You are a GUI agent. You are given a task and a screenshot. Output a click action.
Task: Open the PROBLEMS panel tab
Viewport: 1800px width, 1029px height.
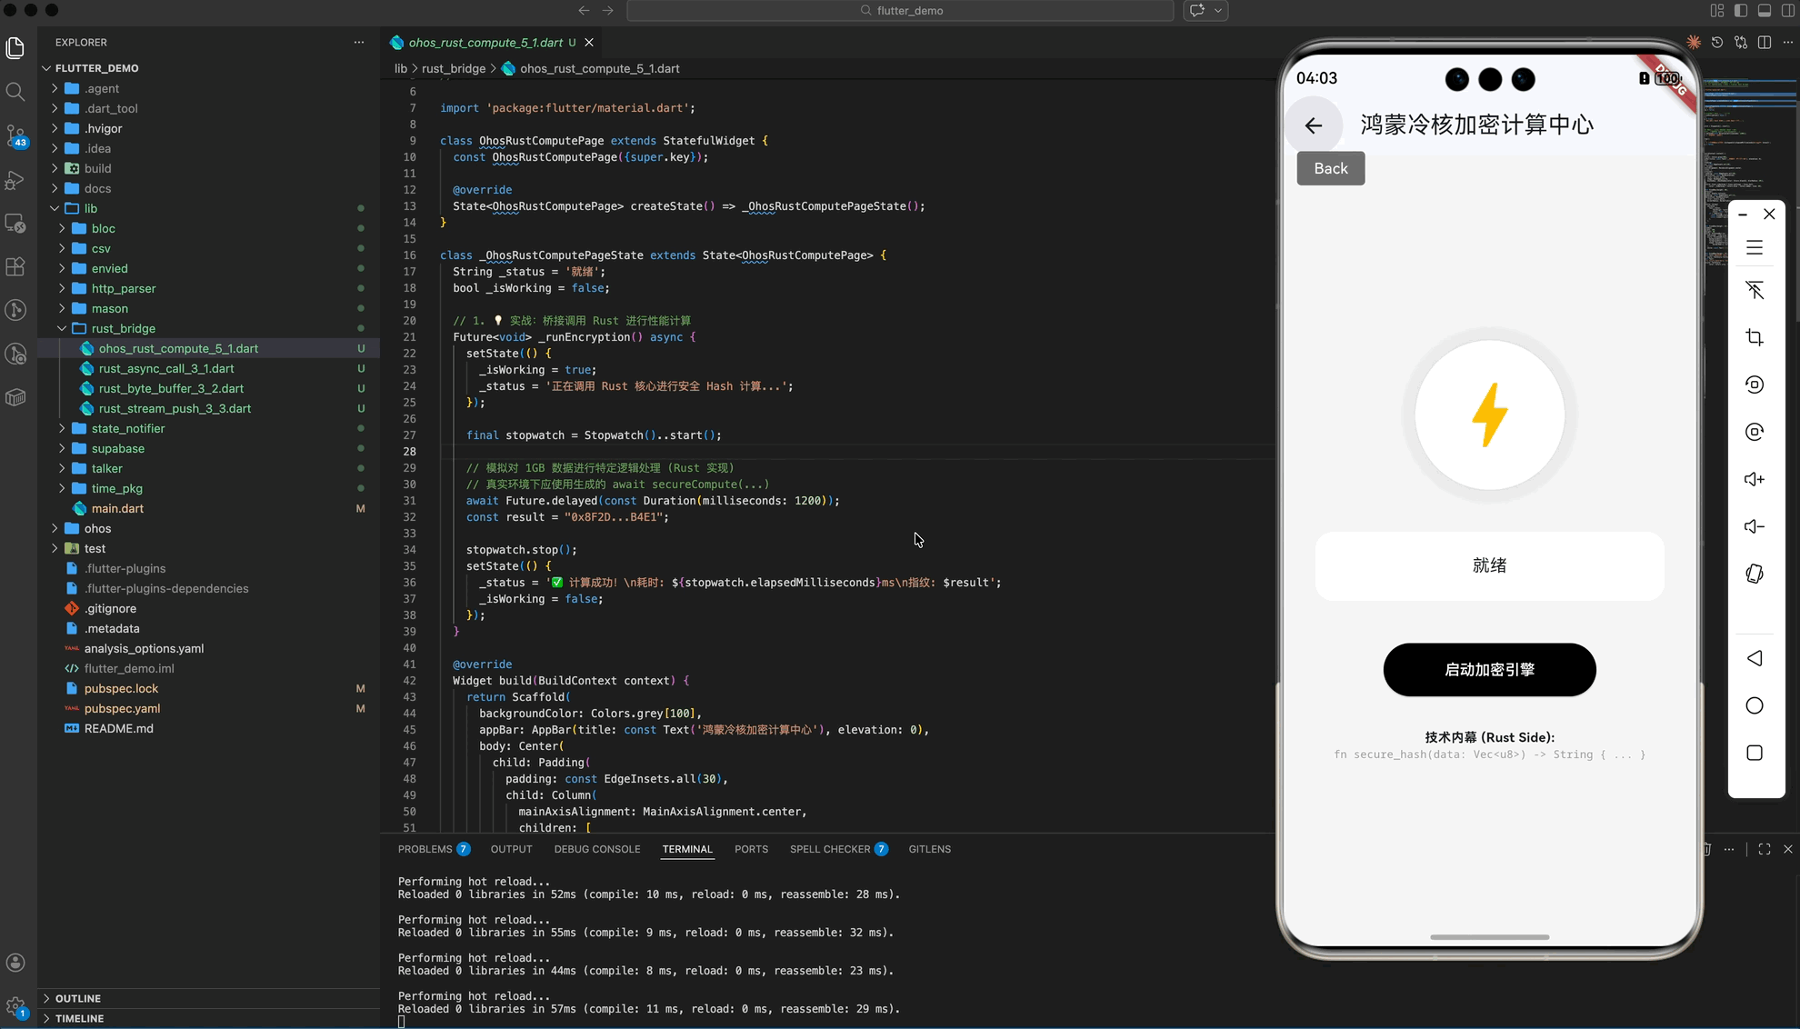[425, 849]
